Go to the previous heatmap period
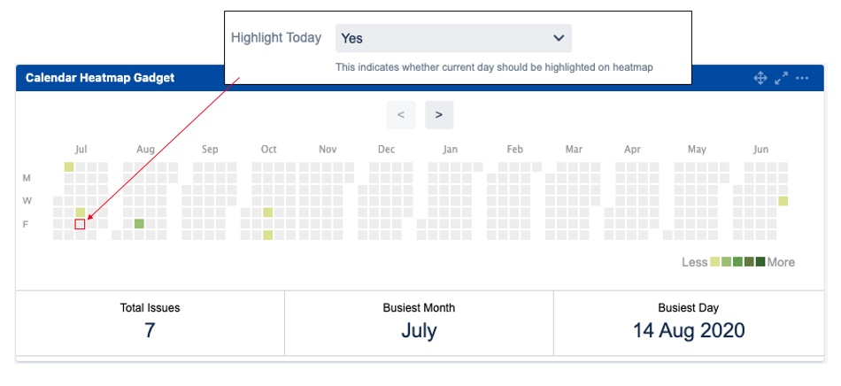 pos(401,115)
